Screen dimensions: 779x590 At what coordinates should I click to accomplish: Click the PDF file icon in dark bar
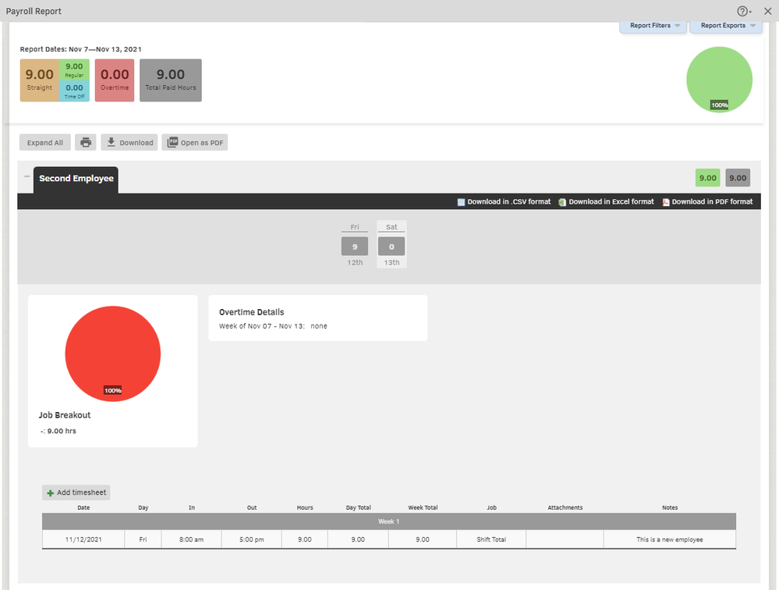pyautogui.click(x=666, y=202)
